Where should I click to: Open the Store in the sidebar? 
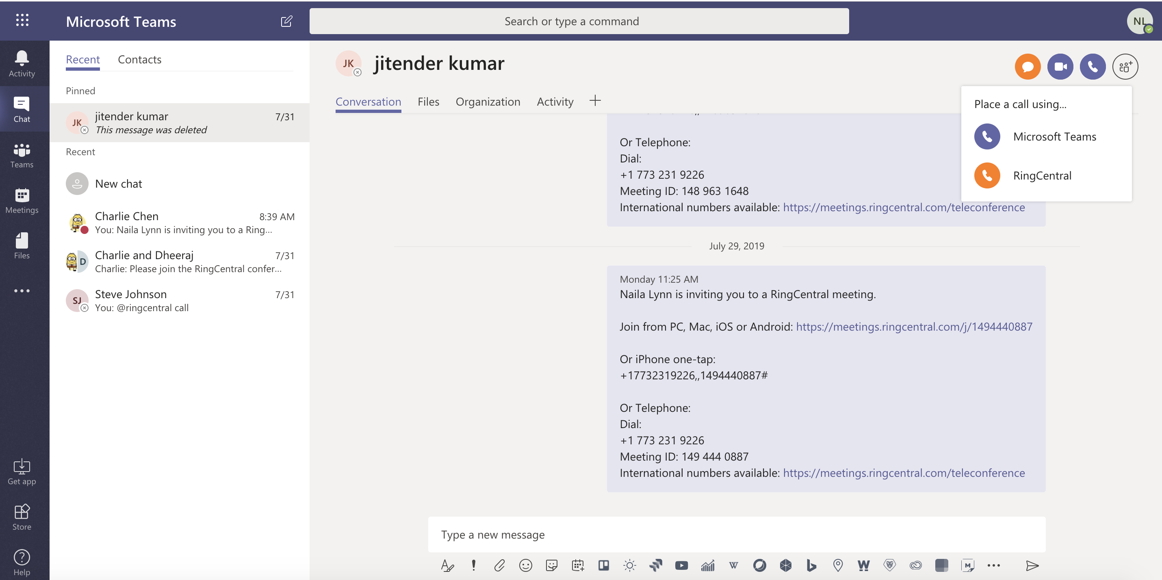click(x=22, y=517)
